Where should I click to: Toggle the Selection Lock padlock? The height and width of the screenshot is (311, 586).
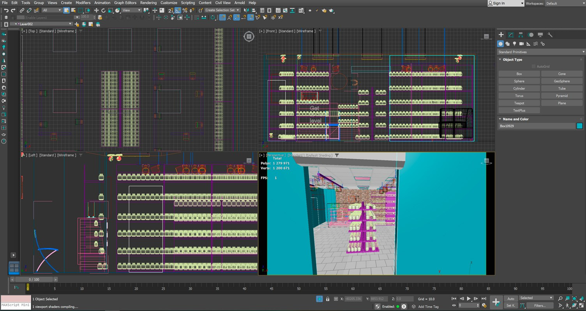click(327, 299)
